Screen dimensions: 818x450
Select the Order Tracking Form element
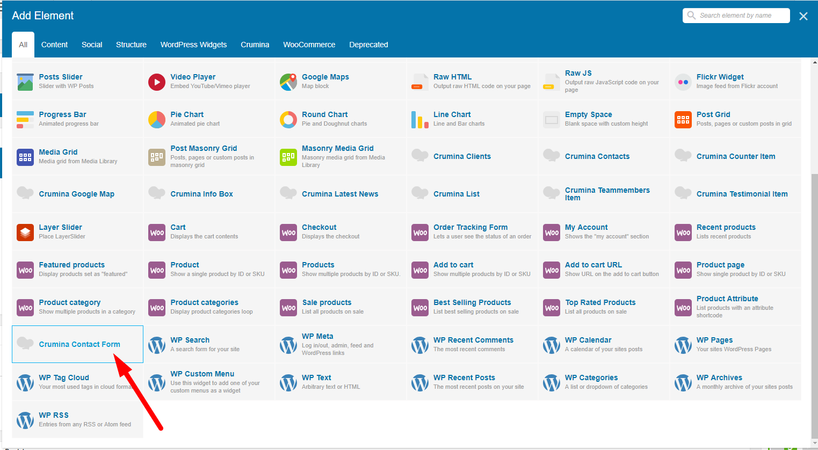point(472,231)
